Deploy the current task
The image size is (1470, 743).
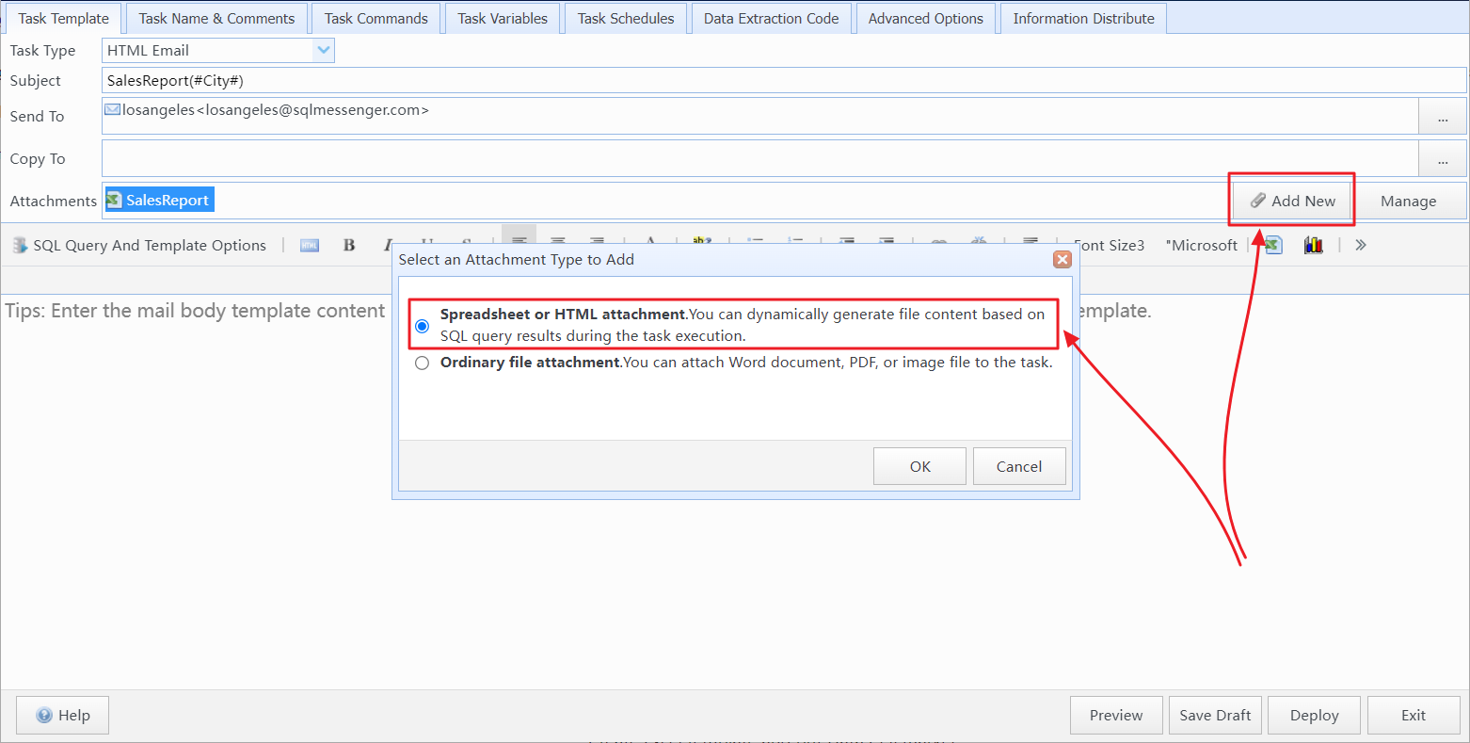(x=1314, y=715)
